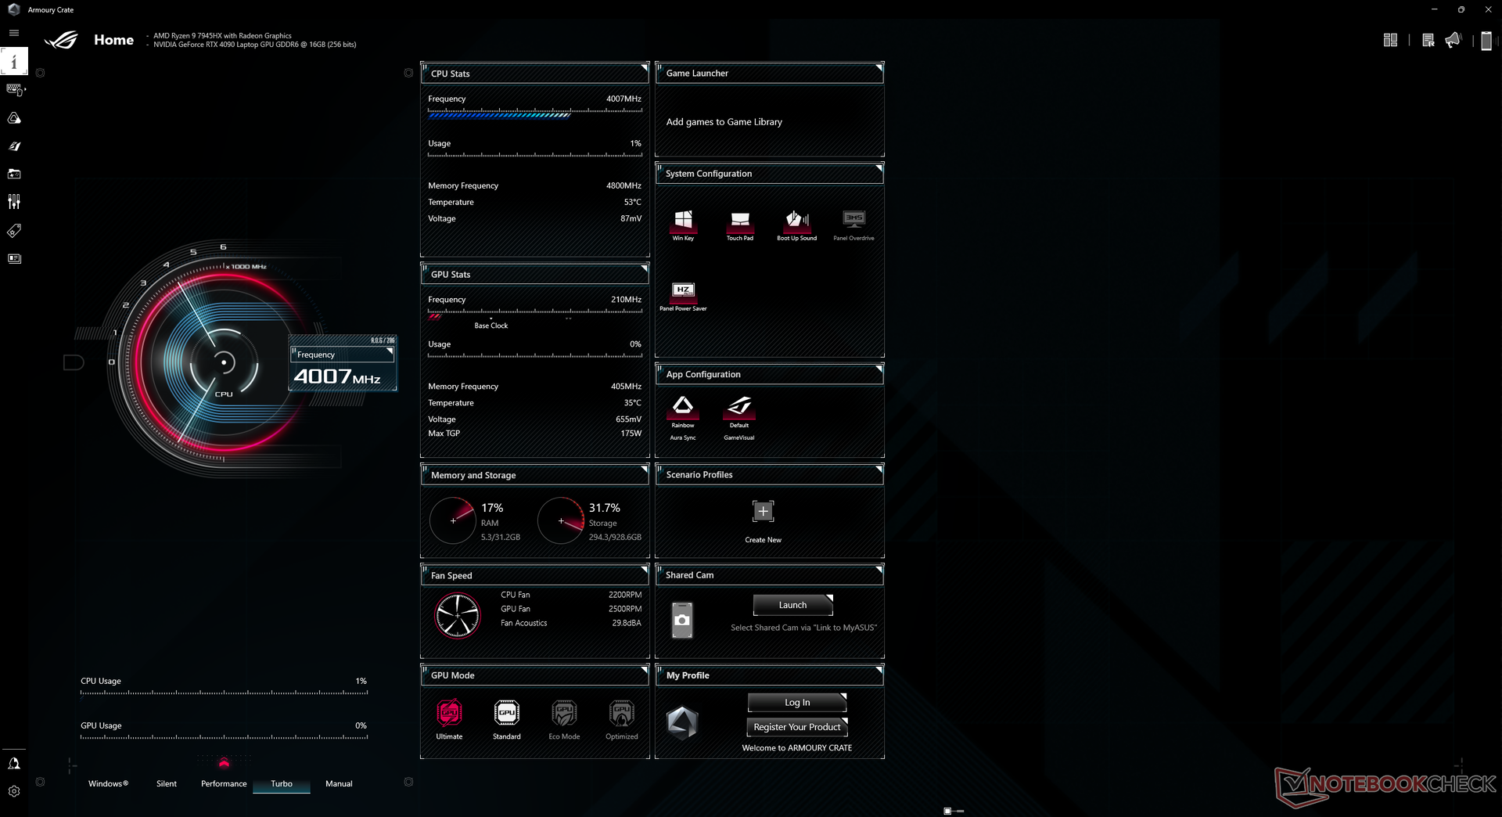Open the Featured deals tag icon
This screenshot has width=1502, height=817.
14,230
